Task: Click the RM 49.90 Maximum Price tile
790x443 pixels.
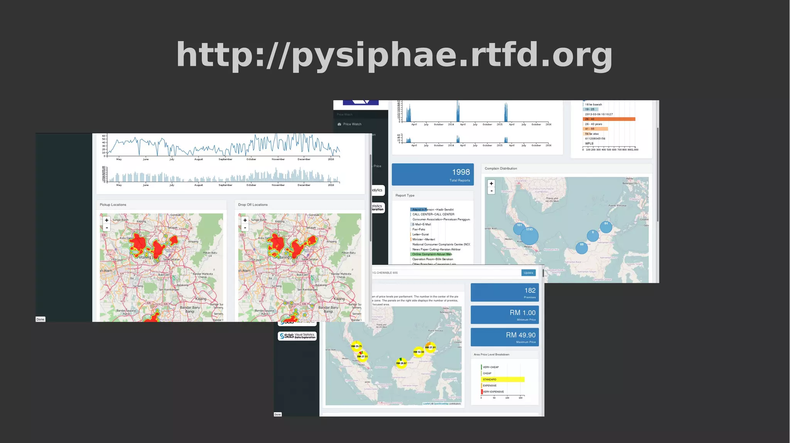Action: (x=505, y=337)
